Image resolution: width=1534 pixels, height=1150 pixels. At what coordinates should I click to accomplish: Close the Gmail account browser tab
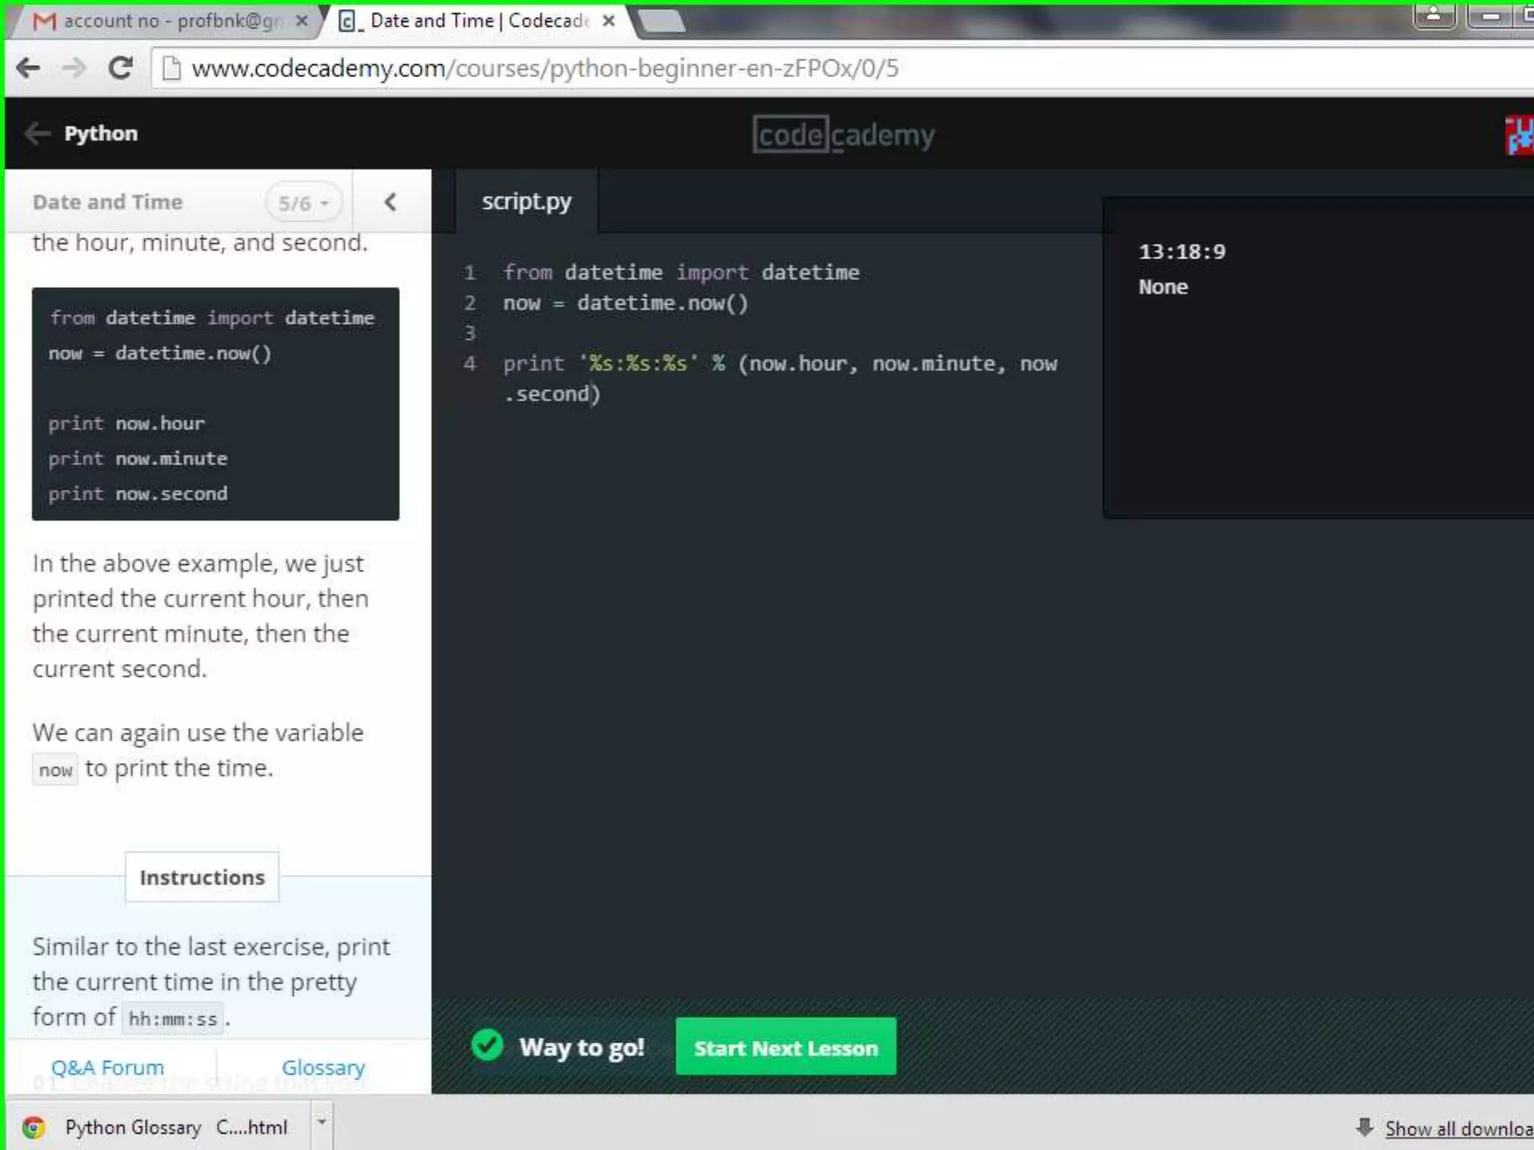pos(302,21)
